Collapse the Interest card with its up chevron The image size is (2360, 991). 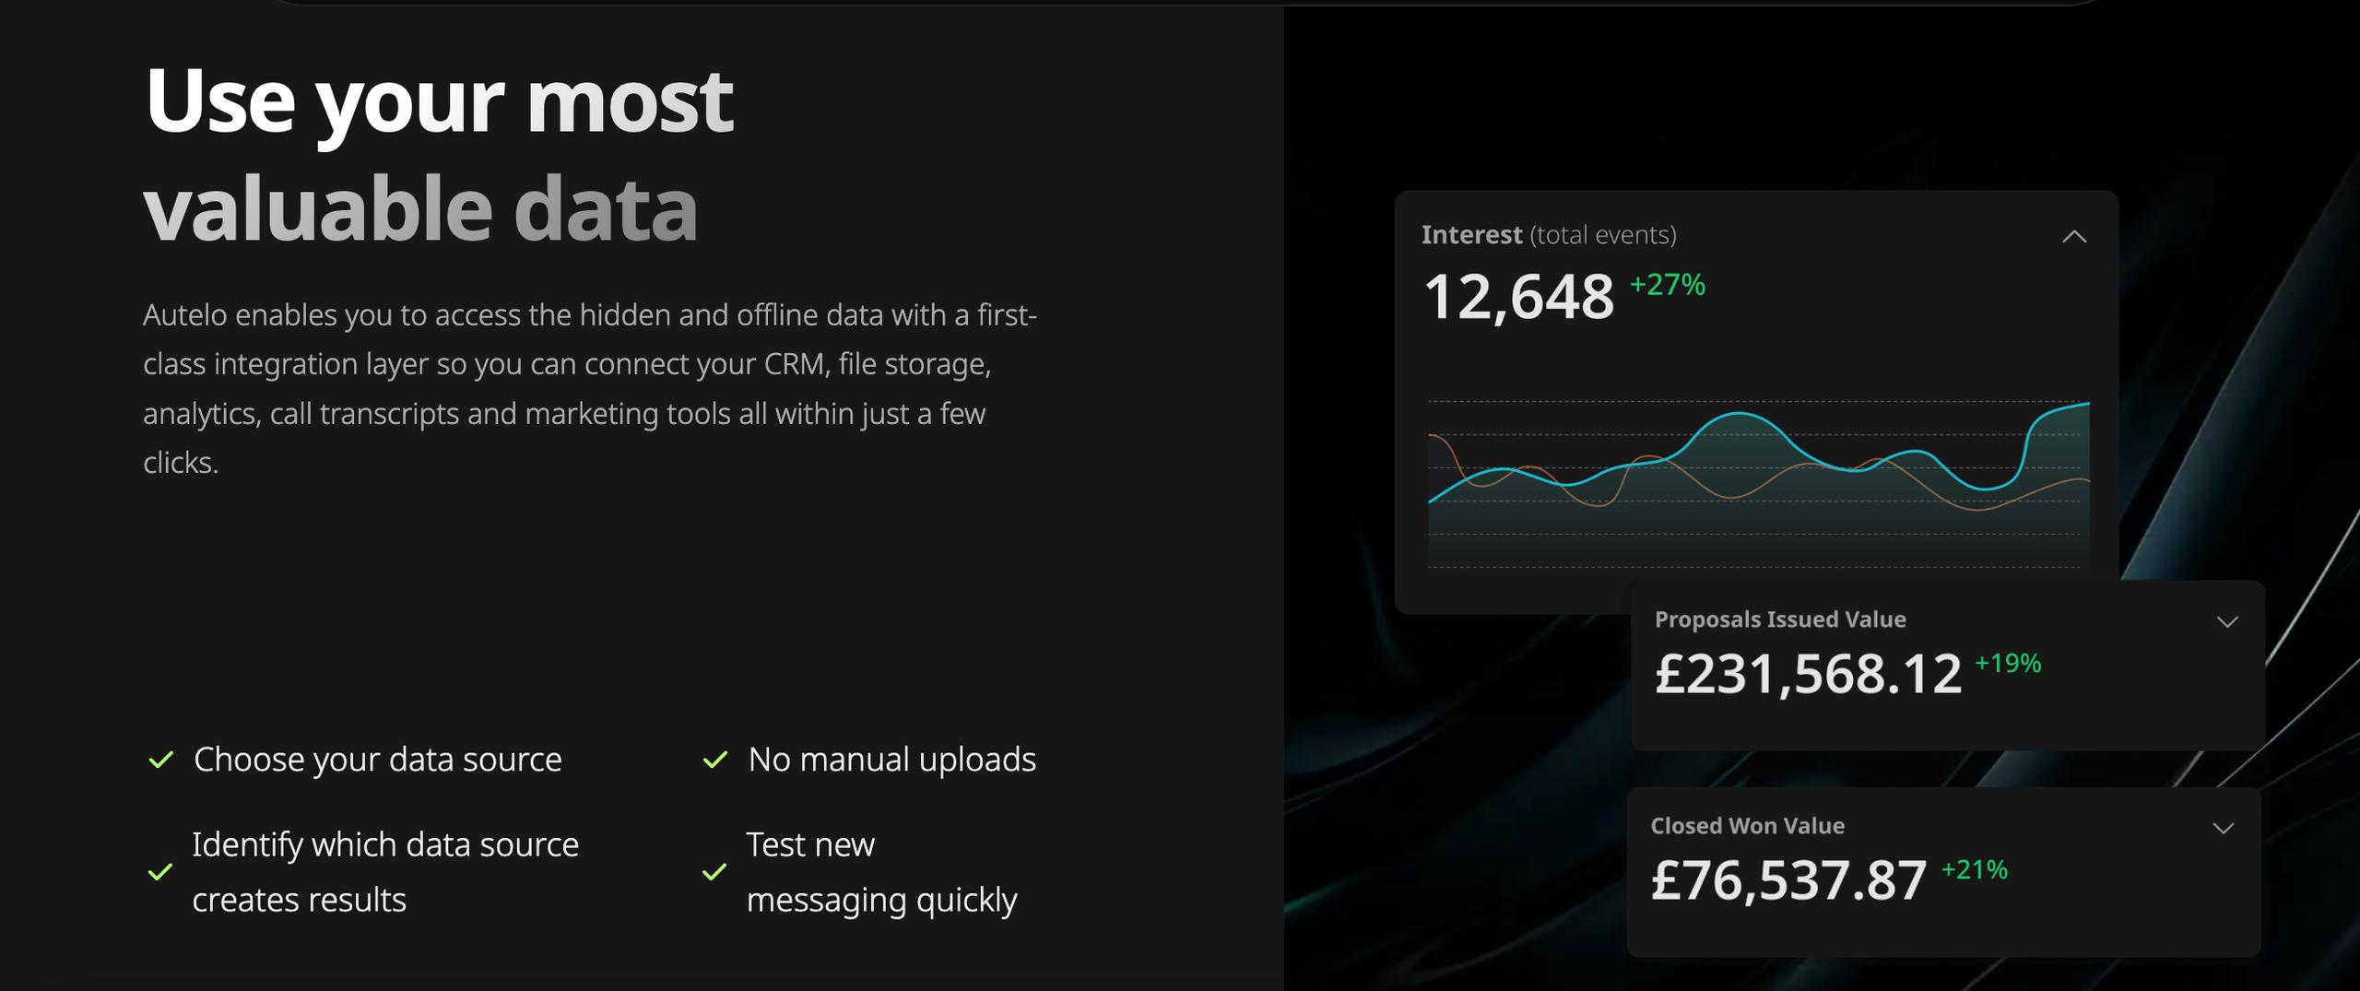(x=2073, y=237)
